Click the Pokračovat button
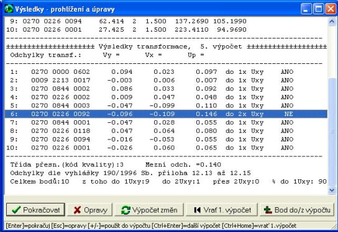Viewport: 338px width, 232px height. tap(35, 210)
